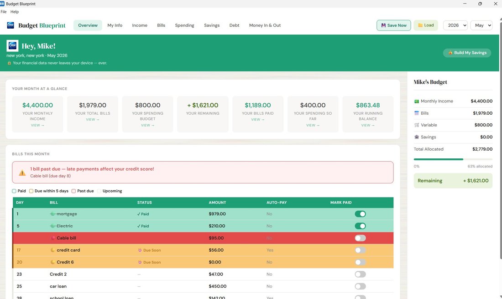Switch to the Overview tab

coord(88,25)
